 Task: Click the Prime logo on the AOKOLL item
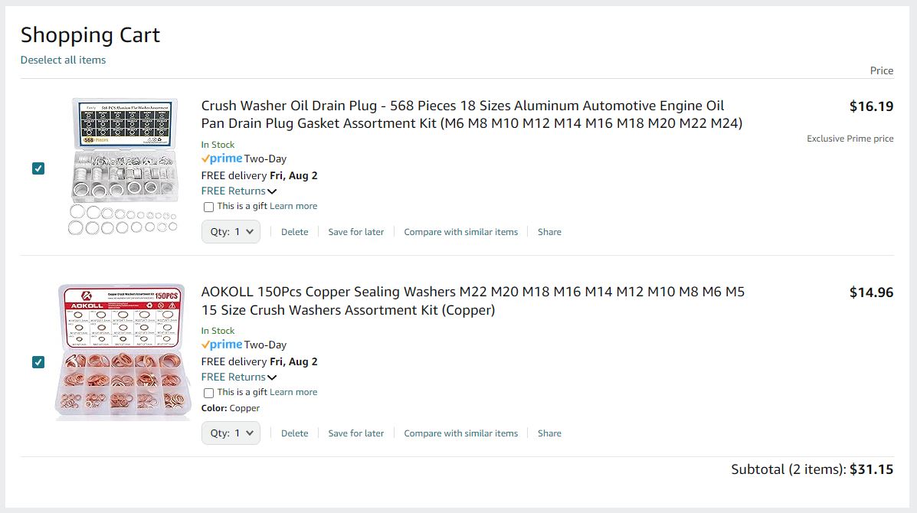tap(221, 345)
